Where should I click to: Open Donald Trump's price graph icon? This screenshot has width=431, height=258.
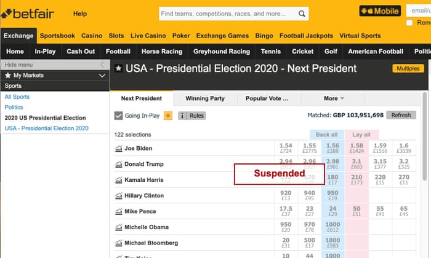pyautogui.click(x=119, y=165)
